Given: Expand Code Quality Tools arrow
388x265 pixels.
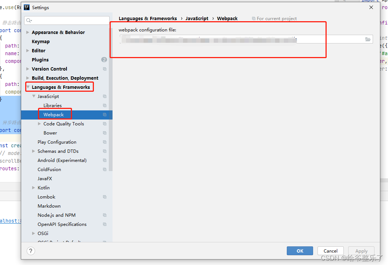Looking at the screenshot, I should tap(39, 124).
